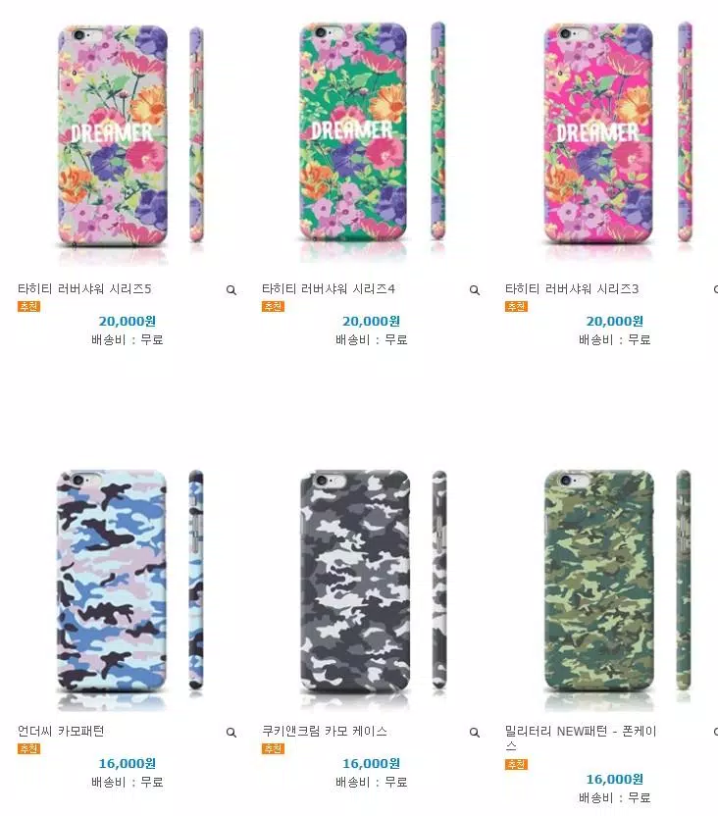
Task: Click orange 추천 badge under 시리즈3
Action: pyautogui.click(x=516, y=307)
